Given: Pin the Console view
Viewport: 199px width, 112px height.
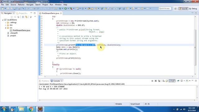Looking at the screenshot, I should (178, 81).
